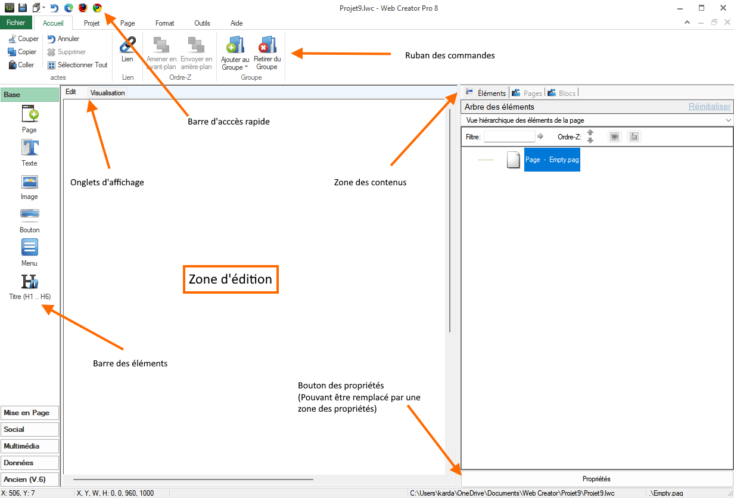Click Annuler in the ribbon

(x=63, y=39)
